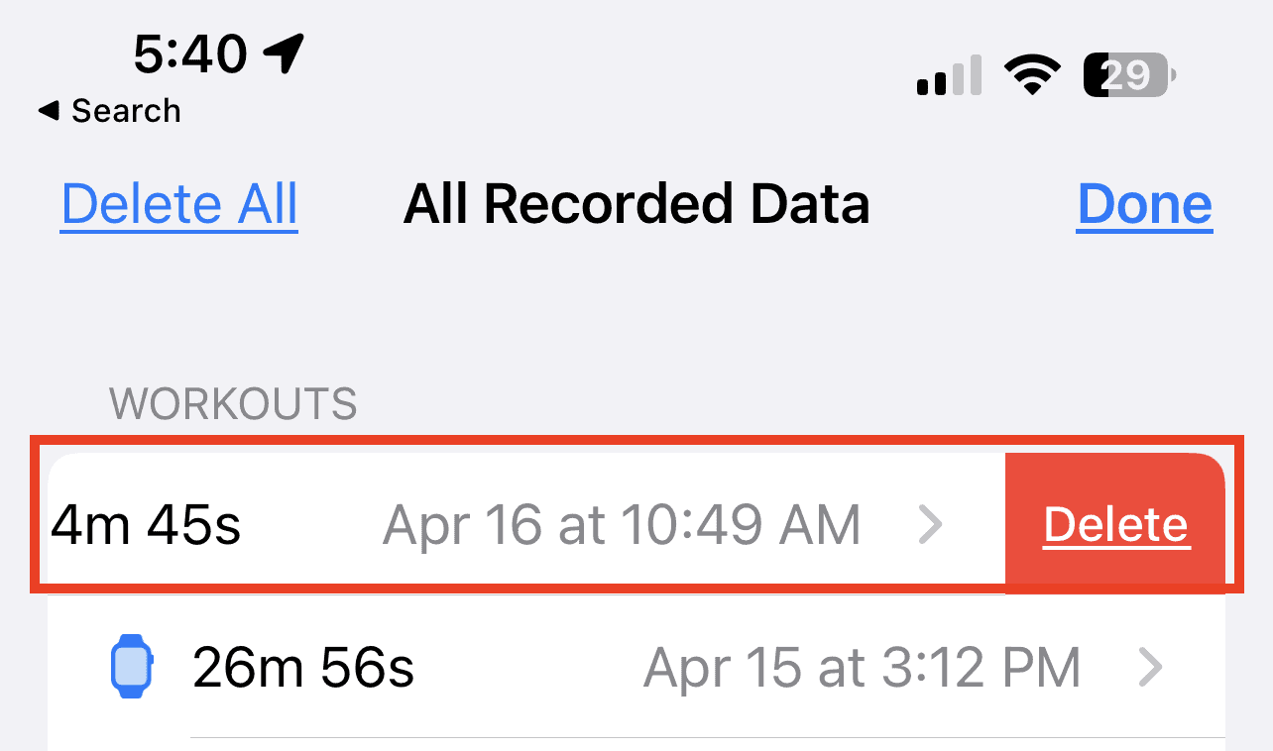Tap the Apr 16 at 10:49 AM date
This screenshot has width=1273, height=751.
coord(622,525)
